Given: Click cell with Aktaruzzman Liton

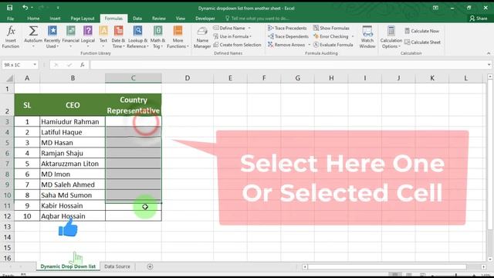Looking at the screenshot, I should pos(73,164).
